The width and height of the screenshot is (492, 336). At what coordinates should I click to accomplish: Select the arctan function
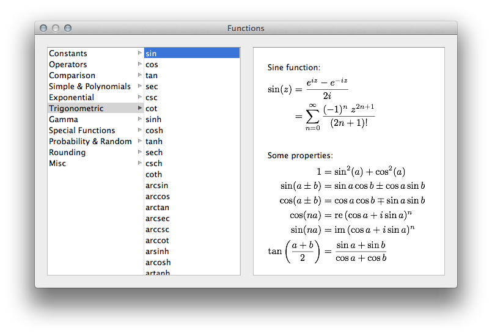pos(157,208)
